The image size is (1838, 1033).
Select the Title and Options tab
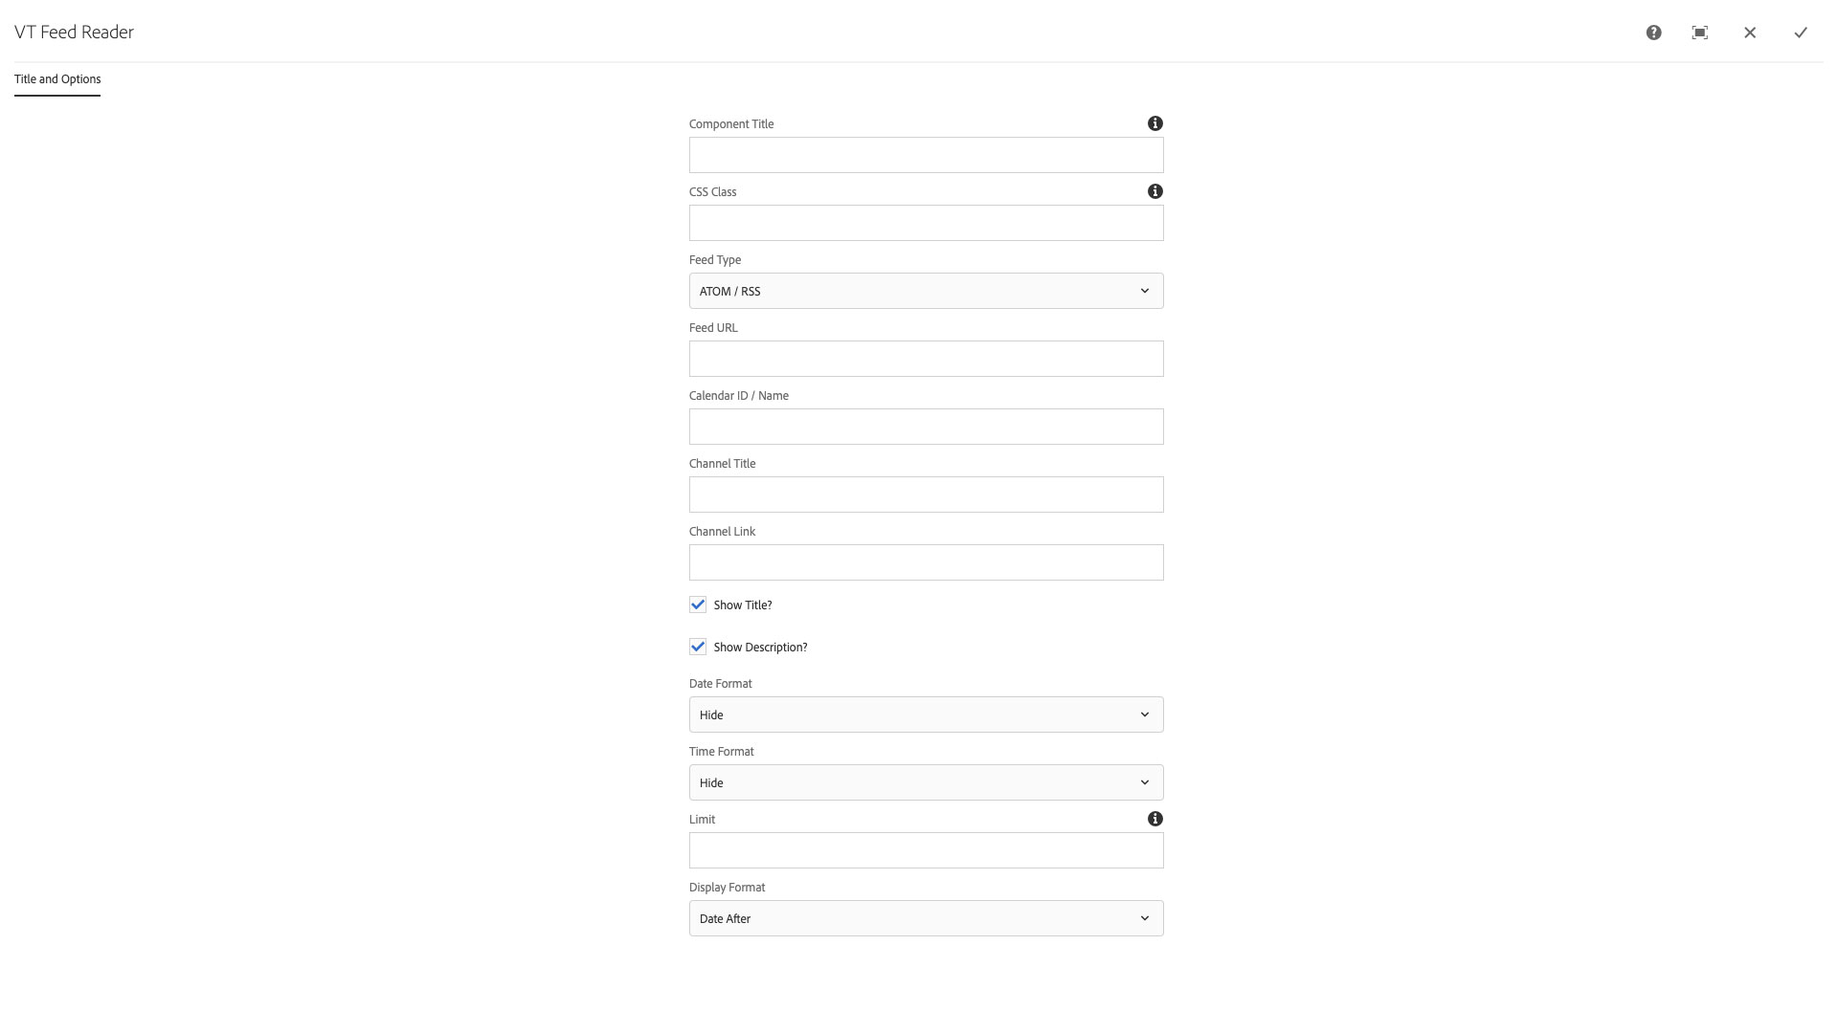pyautogui.click(x=57, y=79)
